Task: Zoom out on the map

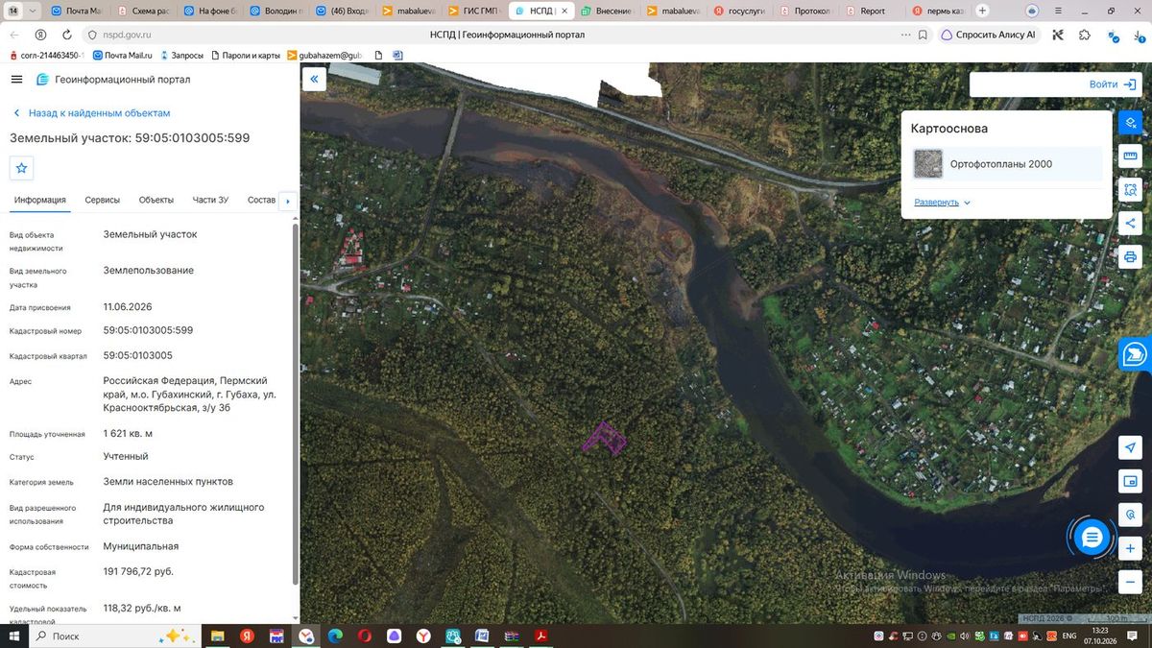Action: (x=1130, y=582)
